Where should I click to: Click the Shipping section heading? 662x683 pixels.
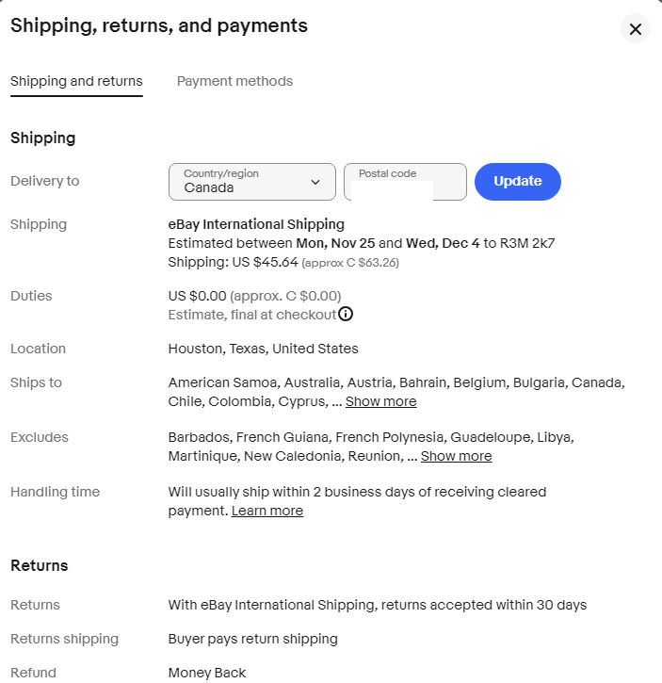42,138
